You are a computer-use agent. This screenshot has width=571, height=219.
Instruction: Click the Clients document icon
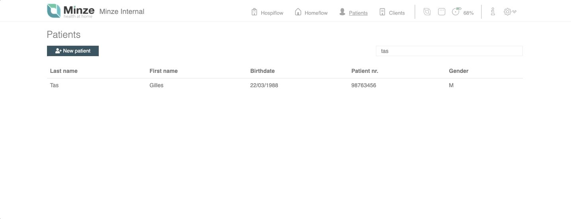coord(382,12)
